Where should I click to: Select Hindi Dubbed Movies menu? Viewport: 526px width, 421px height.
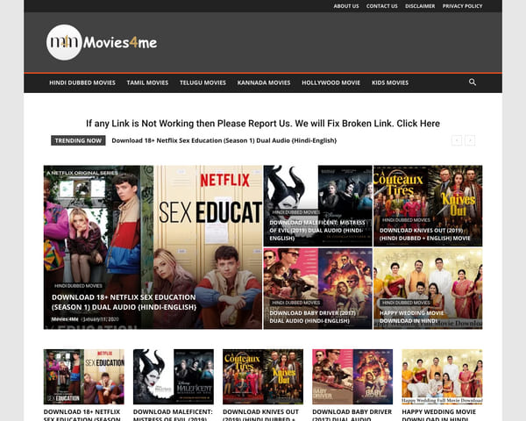pos(82,82)
